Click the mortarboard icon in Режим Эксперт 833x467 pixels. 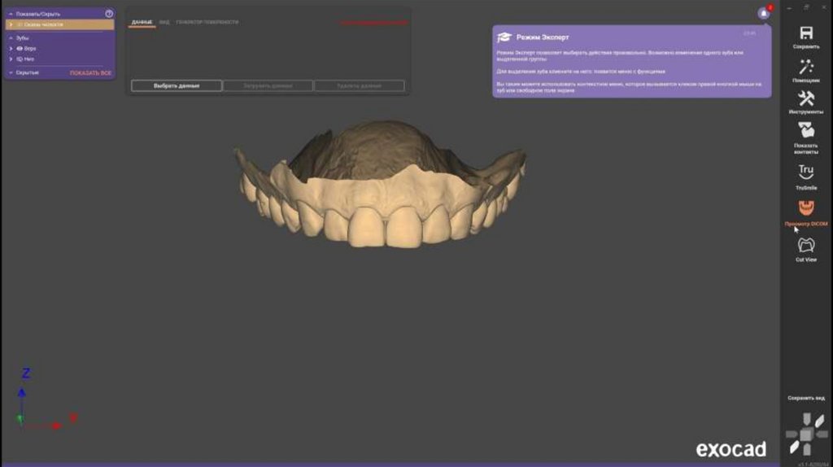click(504, 37)
